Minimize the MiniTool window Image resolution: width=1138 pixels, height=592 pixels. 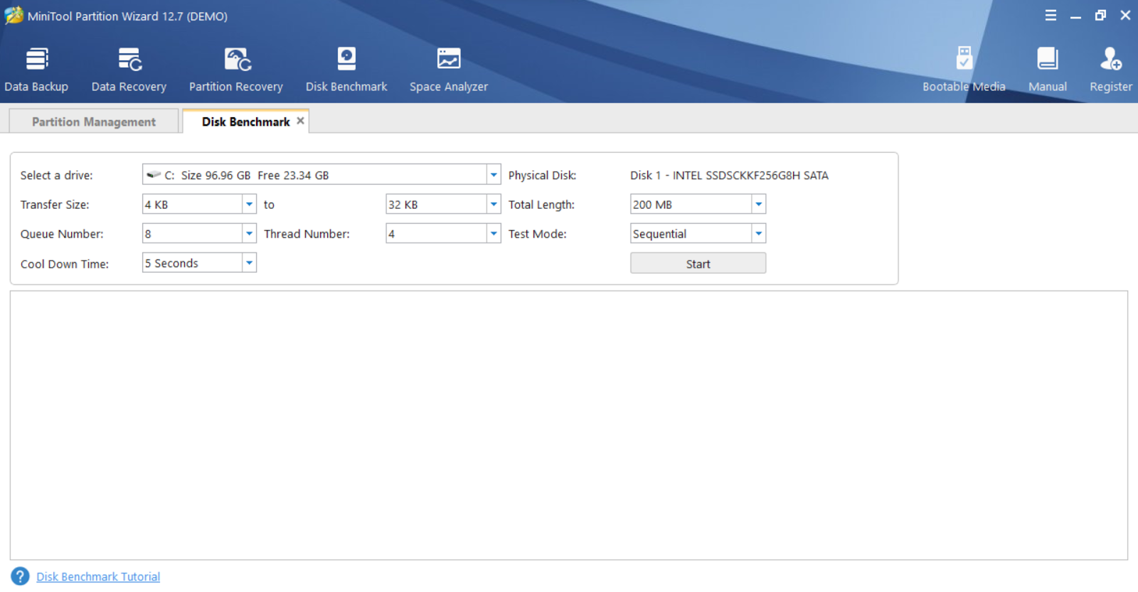(1075, 16)
